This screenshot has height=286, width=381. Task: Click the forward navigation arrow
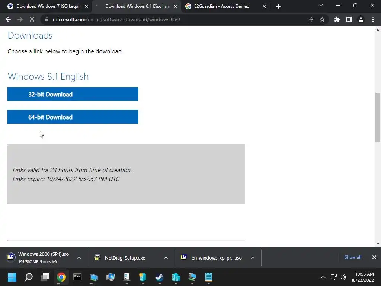[20, 19]
